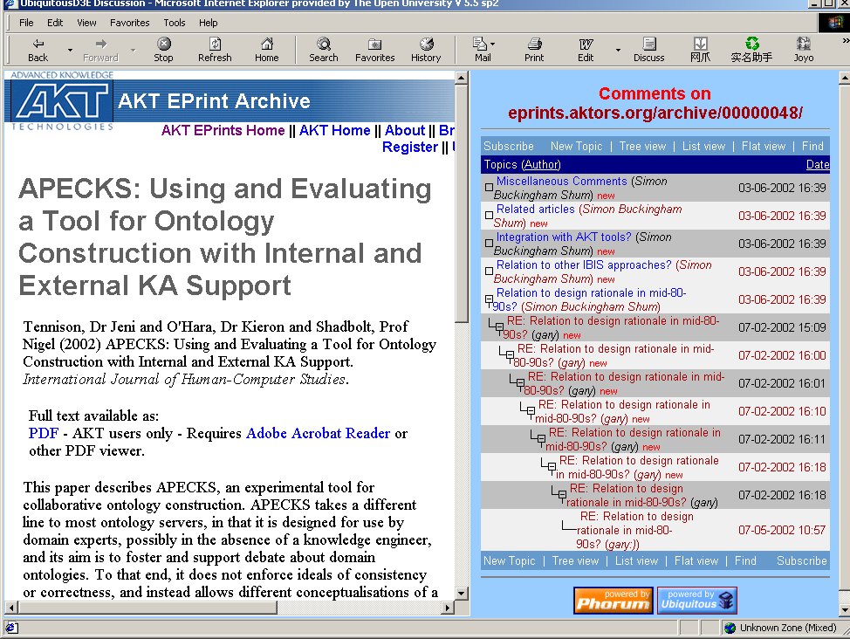The image size is (850, 639).
Task: Open the Adobe Acrobat Reader link
Action: pyautogui.click(x=318, y=434)
